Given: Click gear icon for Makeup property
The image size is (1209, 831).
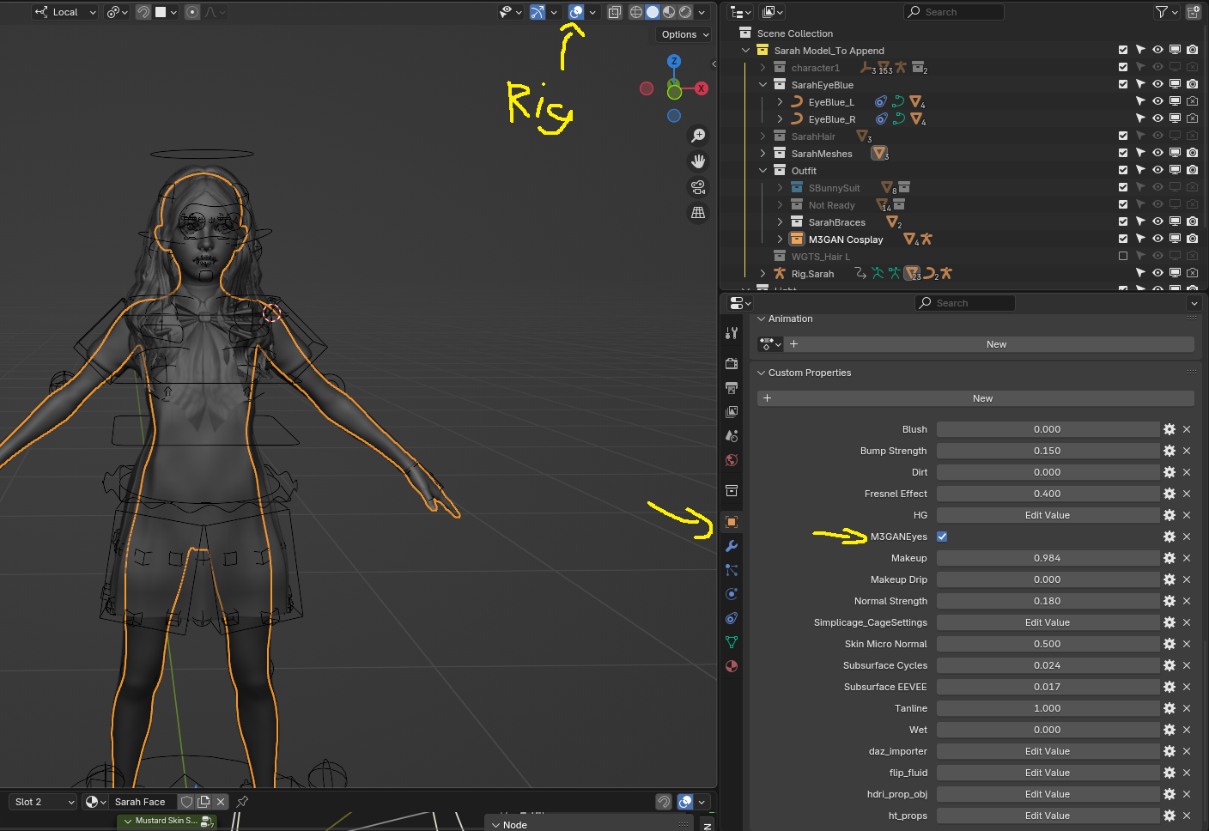Looking at the screenshot, I should click(x=1170, y=558).
